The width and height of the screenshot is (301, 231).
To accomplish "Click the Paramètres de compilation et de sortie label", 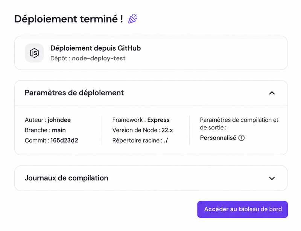I will click(239, 124).
